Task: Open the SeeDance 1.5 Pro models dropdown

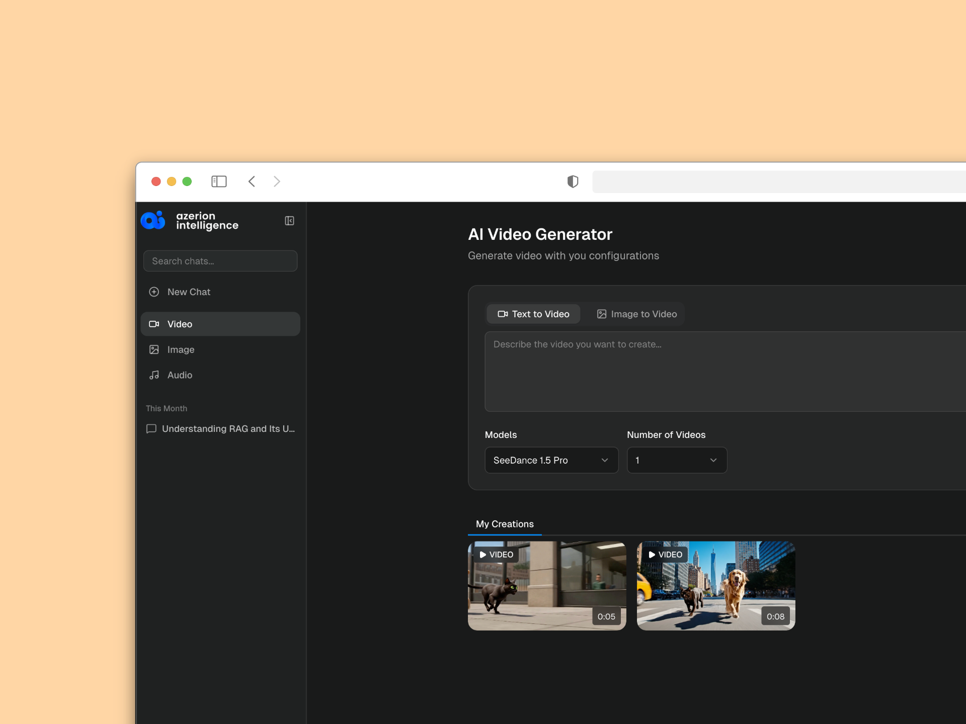Action: (x=551, y=460)
